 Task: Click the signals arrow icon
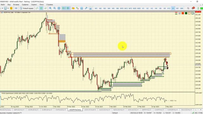(86, 8)
